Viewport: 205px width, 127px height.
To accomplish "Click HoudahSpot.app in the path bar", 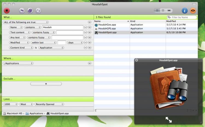I will (x=58, y=113).
